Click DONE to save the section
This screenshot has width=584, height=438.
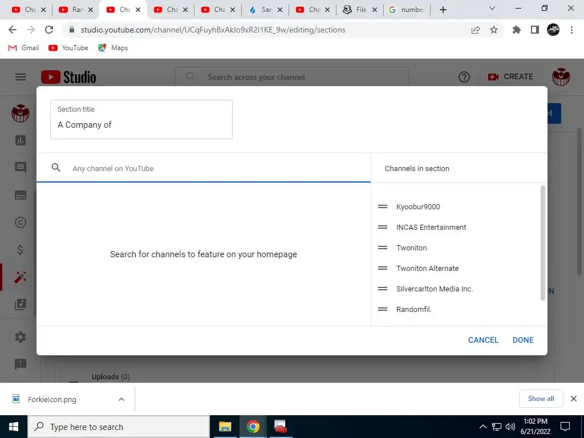click(523, 340)
